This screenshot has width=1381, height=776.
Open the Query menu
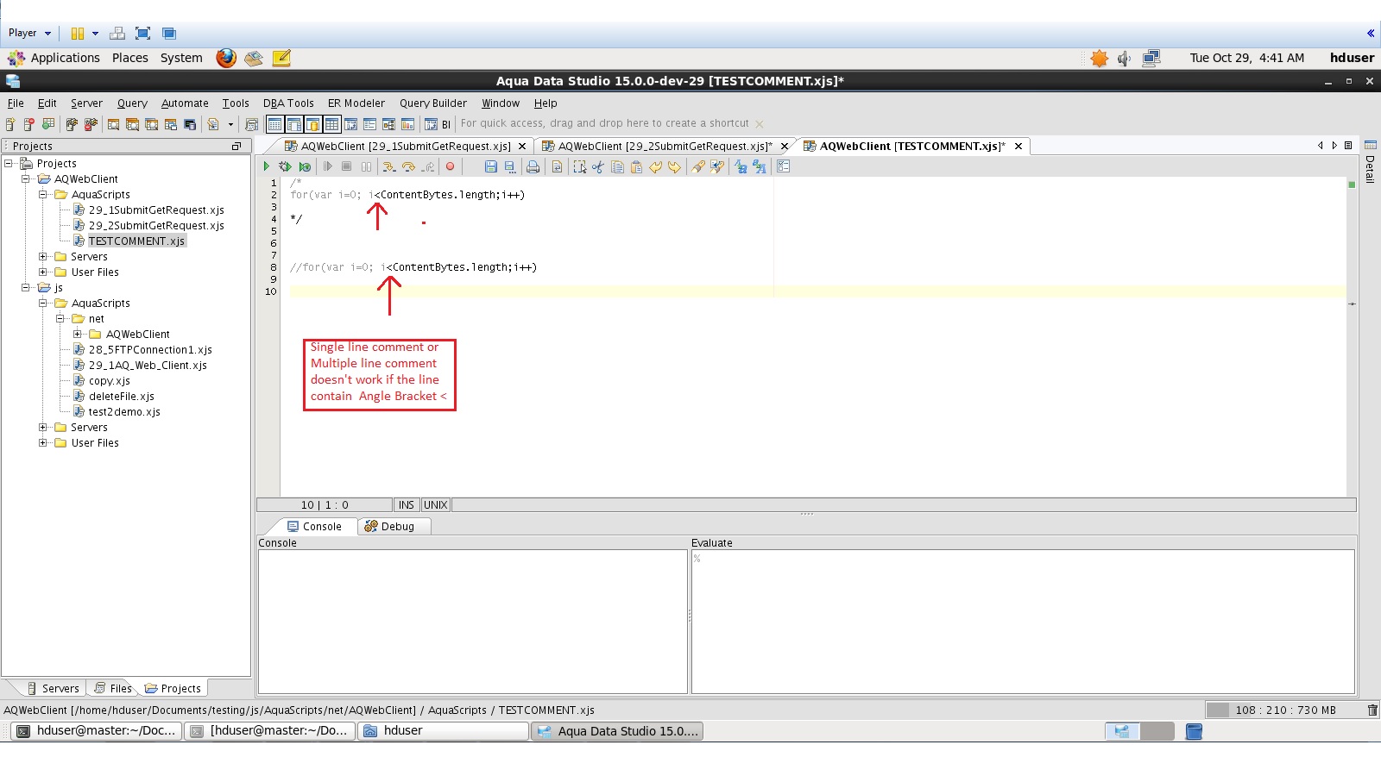click(x=132, y=103)
